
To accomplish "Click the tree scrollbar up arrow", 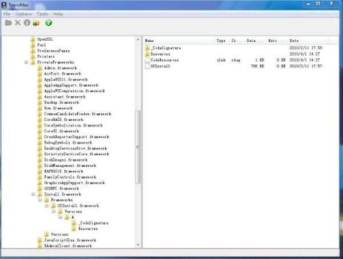I will pos(138,40).
